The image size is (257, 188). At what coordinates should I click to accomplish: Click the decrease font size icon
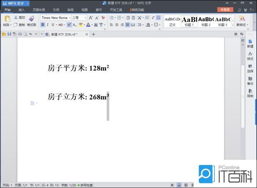pos(97,18)
